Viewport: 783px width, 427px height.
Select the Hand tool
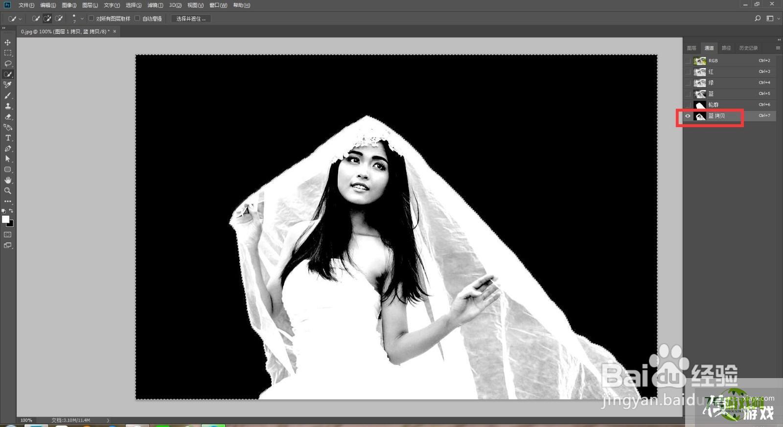(x=8, y=180)
